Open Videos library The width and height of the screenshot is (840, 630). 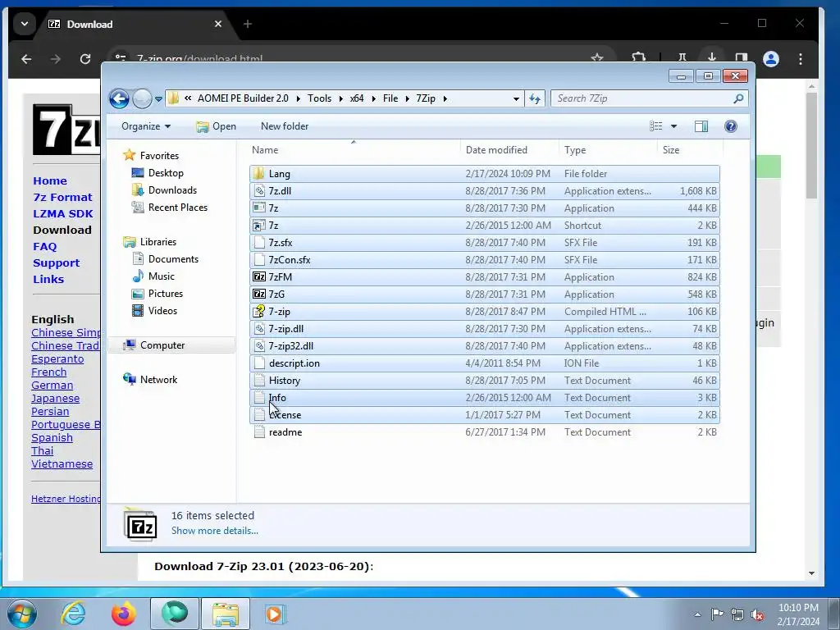click(x=162, y=311)
